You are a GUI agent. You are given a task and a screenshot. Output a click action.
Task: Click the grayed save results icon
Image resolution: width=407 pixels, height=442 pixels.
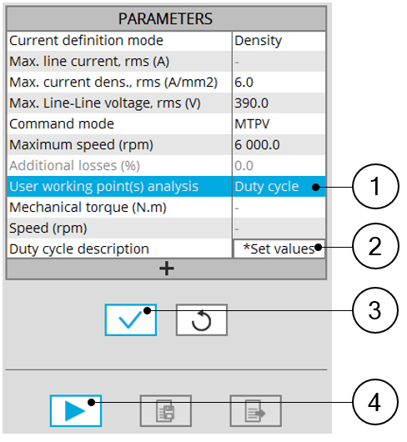click(x=166, y=411)
